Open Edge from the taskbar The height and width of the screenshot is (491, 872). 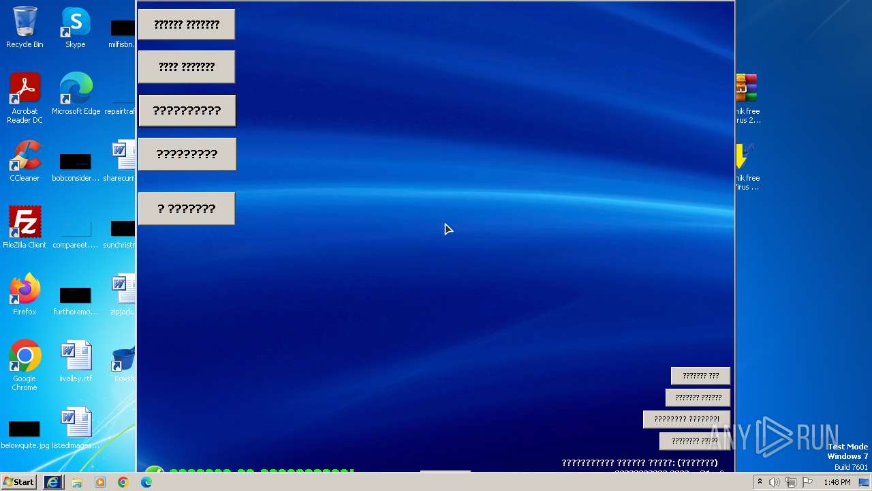point(146,482)
